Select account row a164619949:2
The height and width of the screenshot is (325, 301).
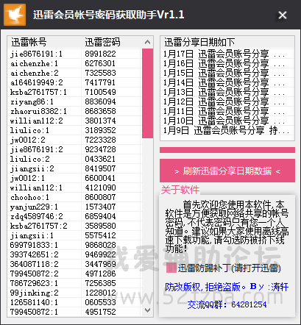click(75, 82)
